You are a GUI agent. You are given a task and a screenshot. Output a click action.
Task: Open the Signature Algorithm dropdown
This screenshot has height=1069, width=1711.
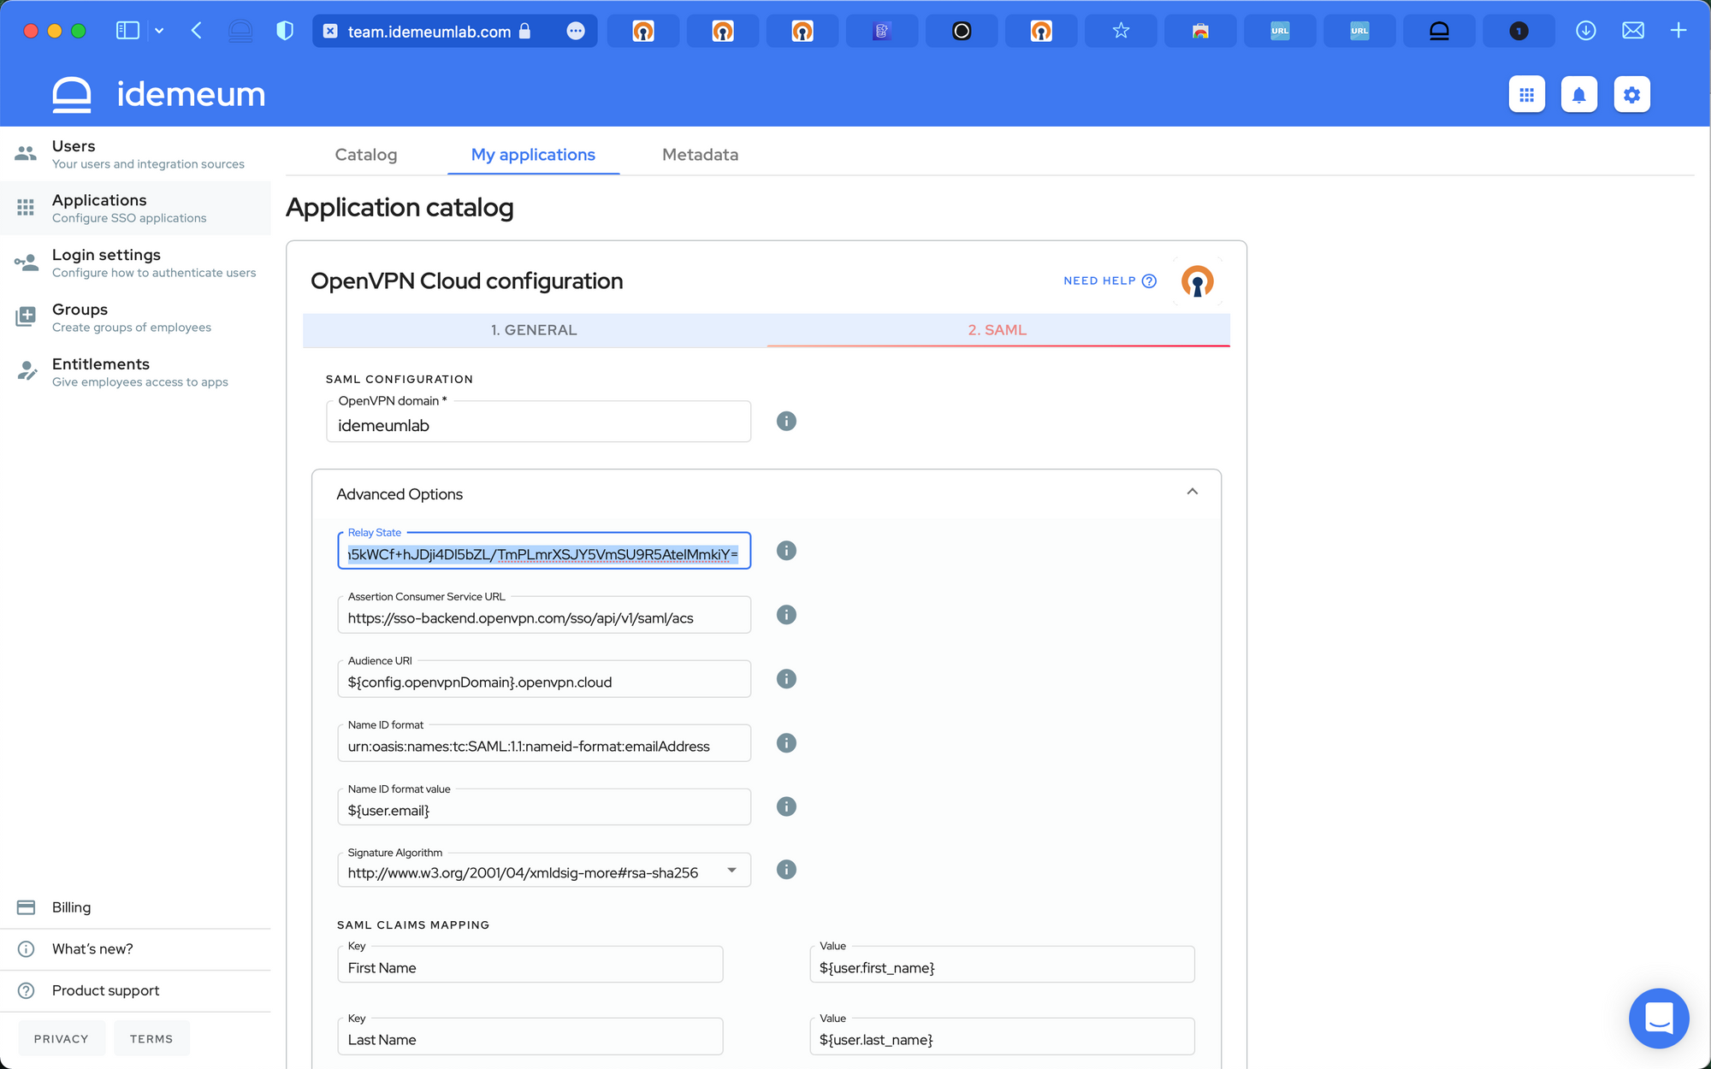[731, 871]
